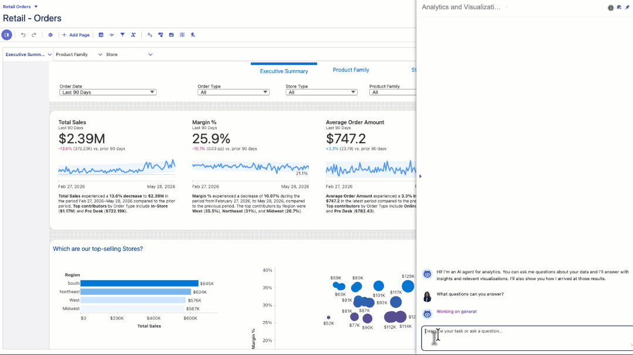Insert a text widget
Screen dimensions: 633x355
[x=150, y=35]
